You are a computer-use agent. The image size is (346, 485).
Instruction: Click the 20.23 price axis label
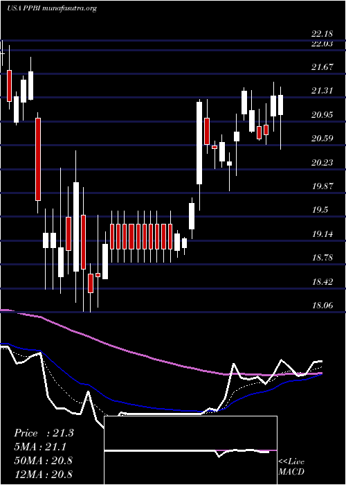322,162
